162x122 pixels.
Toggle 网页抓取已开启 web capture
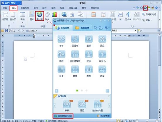(63, 116)
